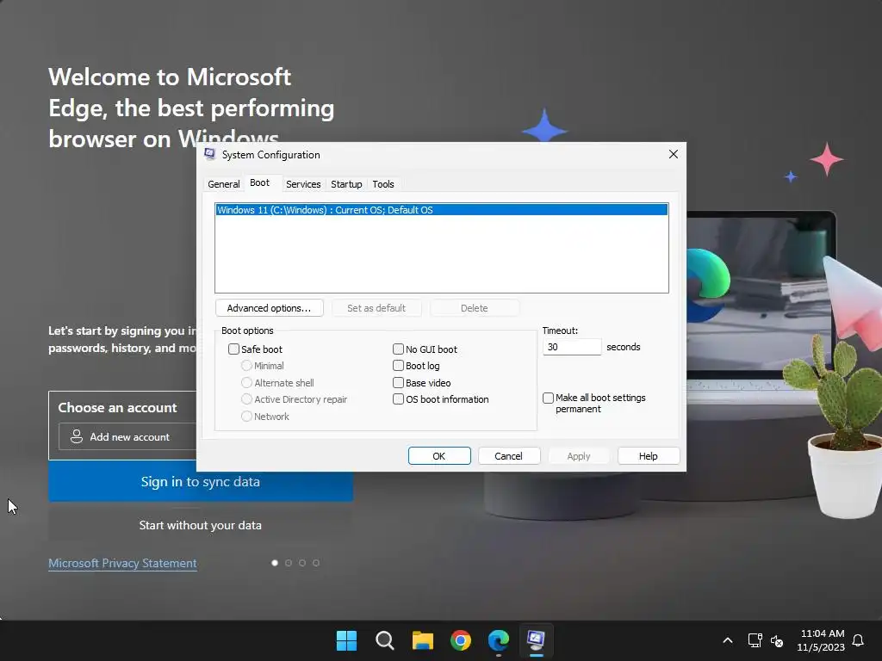Select the first page indicator dot
This screenshot has width=882, height=661.
point(275,563)
